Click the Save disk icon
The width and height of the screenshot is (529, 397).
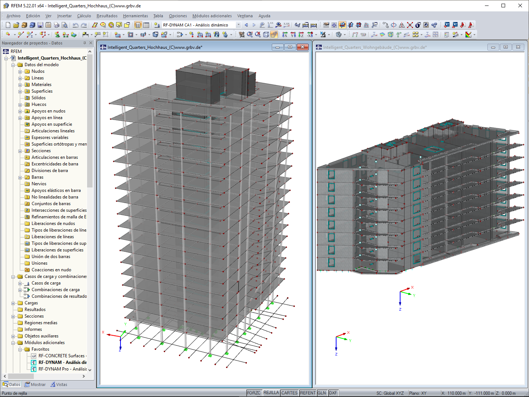(40, 25)
